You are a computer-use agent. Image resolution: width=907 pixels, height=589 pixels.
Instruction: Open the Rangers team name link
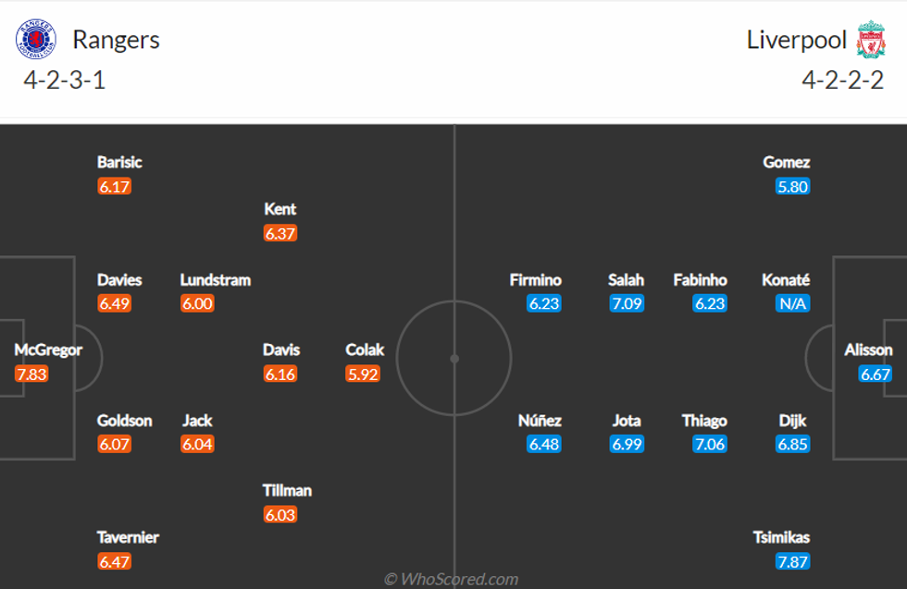click(x=116, y=40)
